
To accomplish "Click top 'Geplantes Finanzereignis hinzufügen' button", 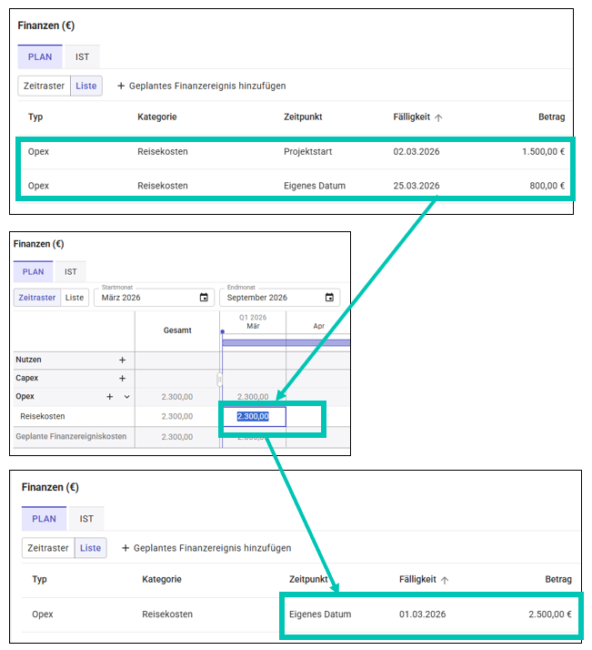I will coord(201,86).
